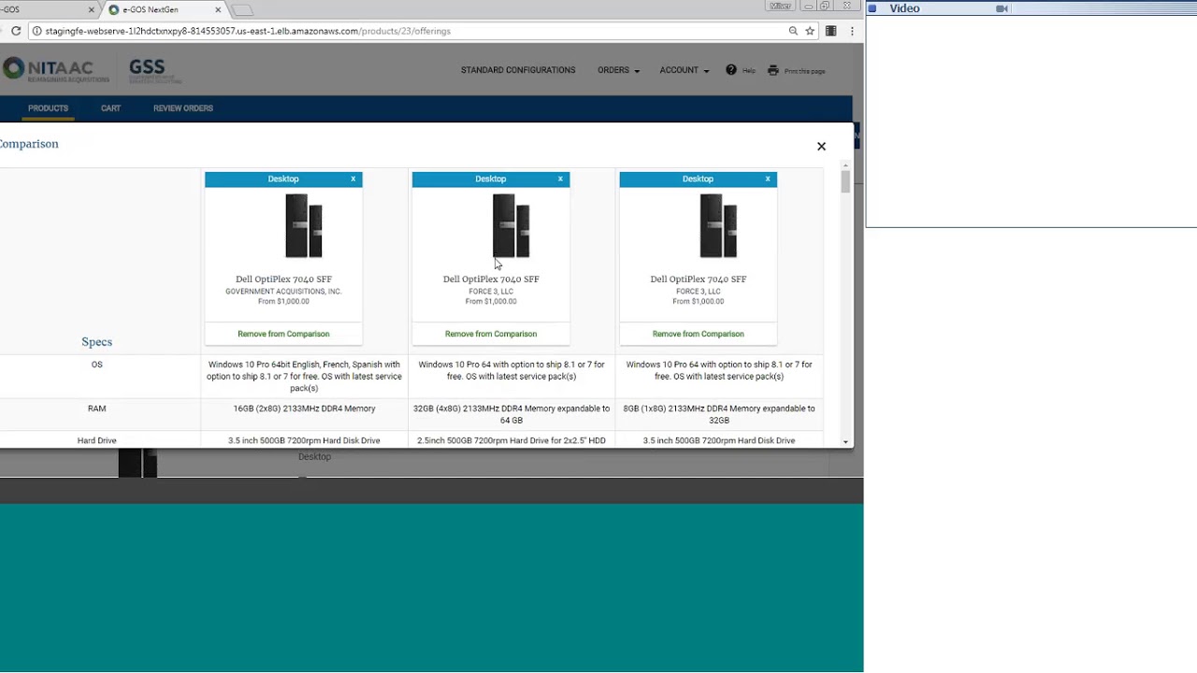The height and width of the screenshot is (673, 1197).
Task: Close the 32GB RAM desktop column header x
Action: [560, 179]
